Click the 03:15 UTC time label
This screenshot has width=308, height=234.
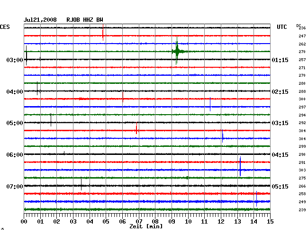coord(280,123)
